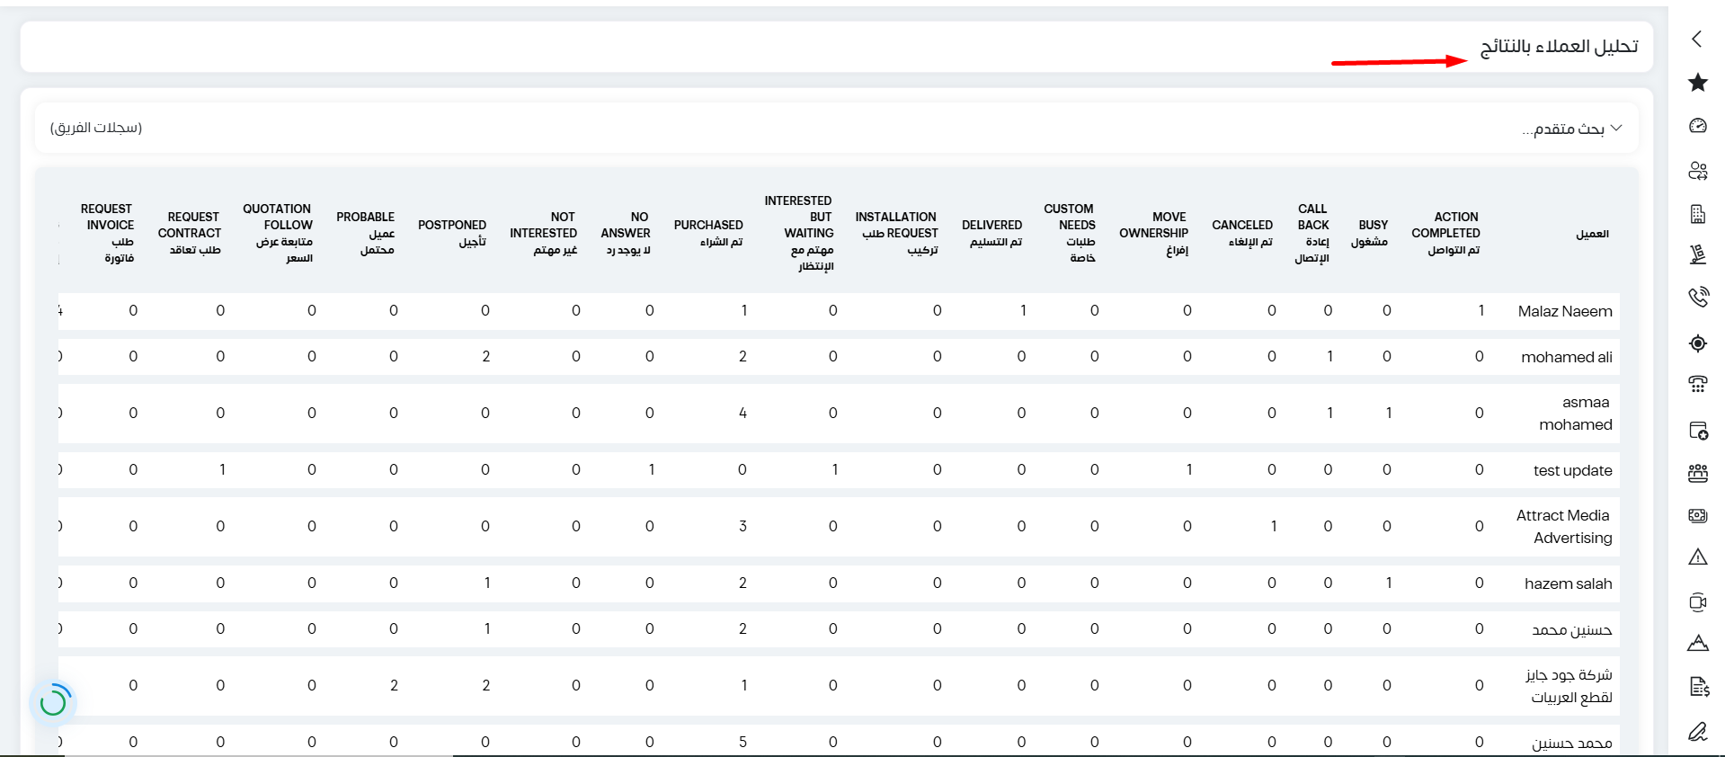The width and height of the screenshot is (1725, 757).
Task: Click the BUSY مشغول column header
Action: pos(1369,233)
